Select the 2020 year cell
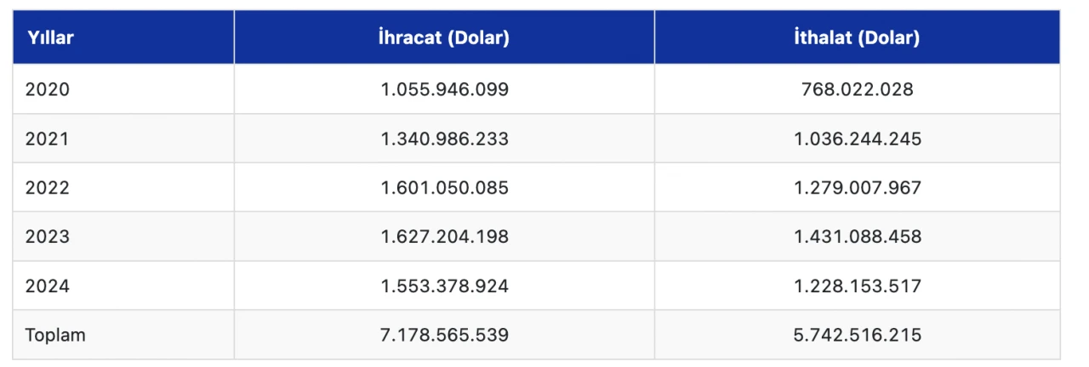This screenshot has height=367, width=1089. pos(48,89)
